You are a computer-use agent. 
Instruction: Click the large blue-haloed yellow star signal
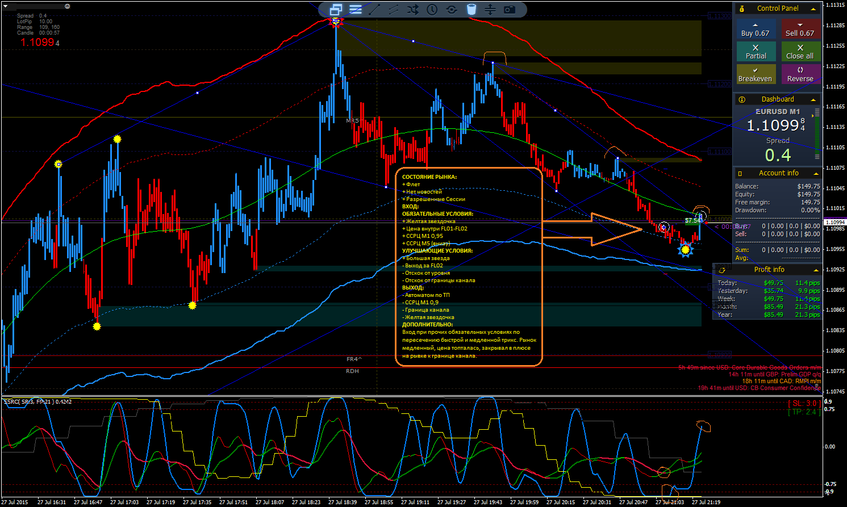pyautogui.click(x=685, y=250)
